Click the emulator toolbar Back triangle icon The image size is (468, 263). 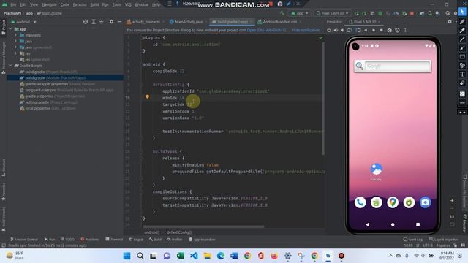(x=366, y=31)
